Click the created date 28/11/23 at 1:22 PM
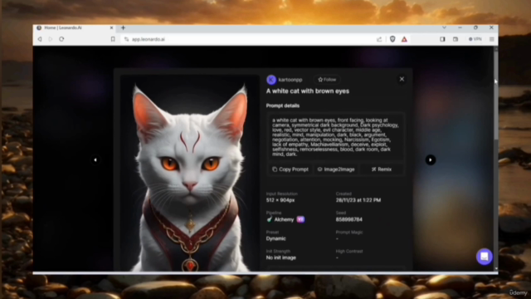The image size is (531, 299). pos(358,200)
